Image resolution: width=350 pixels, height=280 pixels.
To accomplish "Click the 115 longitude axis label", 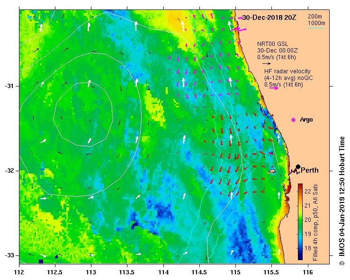I will [235, 272].
